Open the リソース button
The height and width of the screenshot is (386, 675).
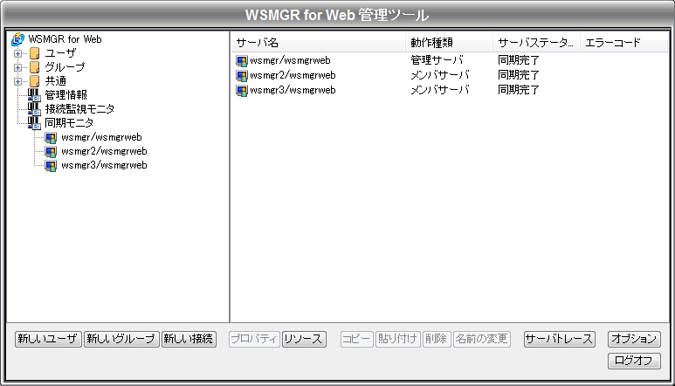point(304,339)
